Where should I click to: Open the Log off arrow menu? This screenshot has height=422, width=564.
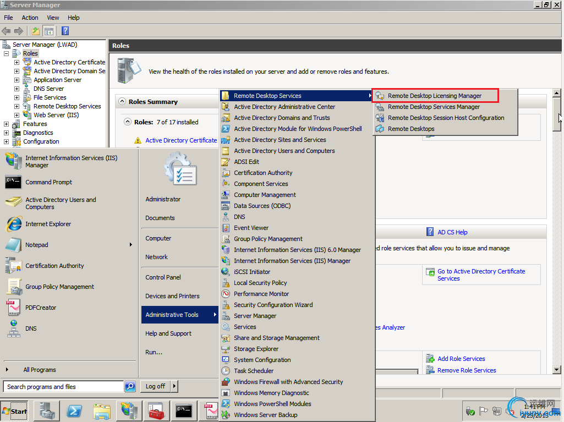point(174,386)
